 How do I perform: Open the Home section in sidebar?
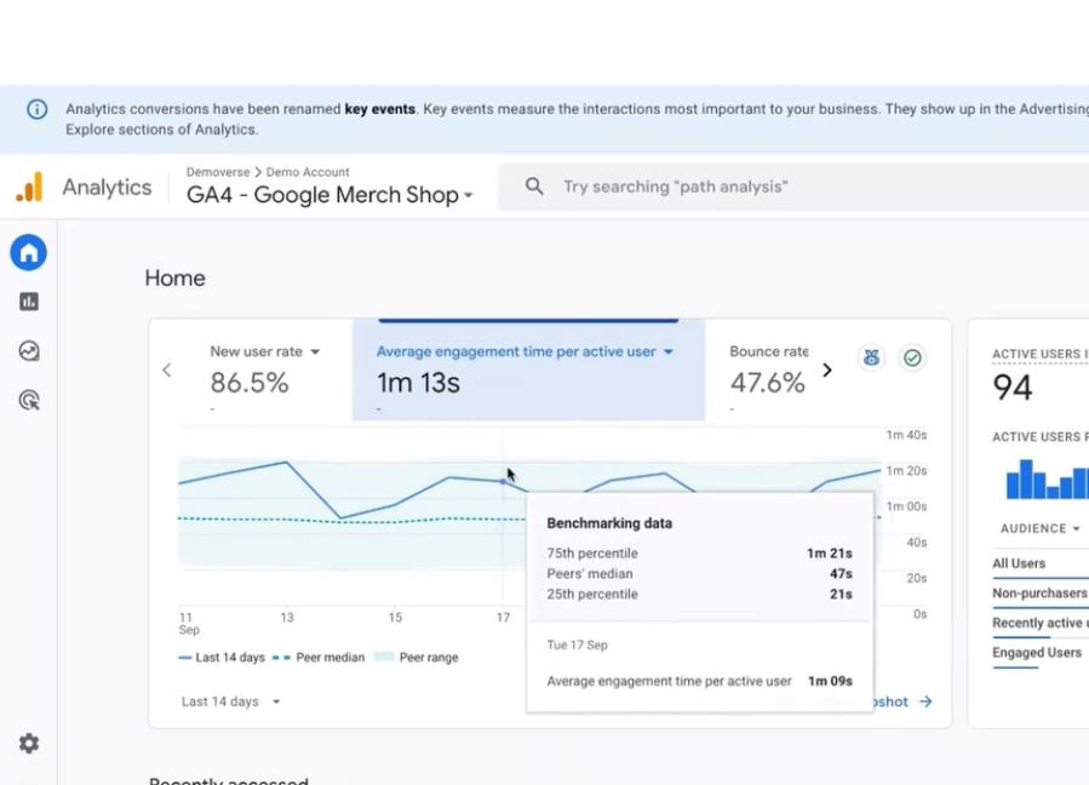click(x=28, y=253)
